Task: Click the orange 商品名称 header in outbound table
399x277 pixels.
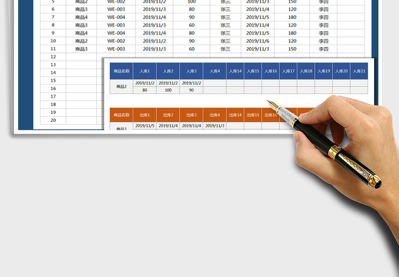Action: pyautogui.click(x=121, y=115)
